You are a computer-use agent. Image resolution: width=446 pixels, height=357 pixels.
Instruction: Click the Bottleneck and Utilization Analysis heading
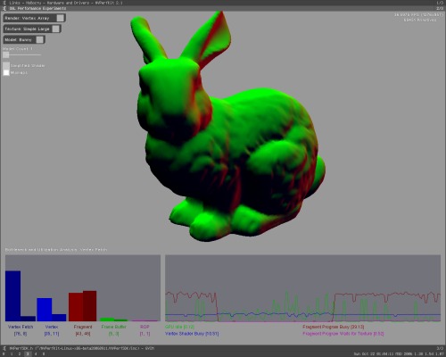56,250
